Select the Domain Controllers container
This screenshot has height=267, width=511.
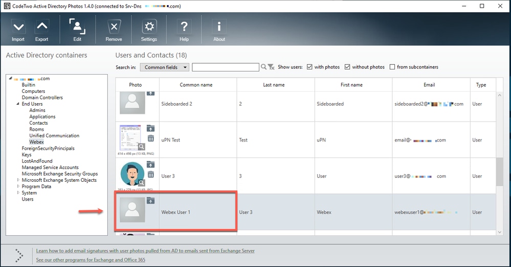(42, 98)
